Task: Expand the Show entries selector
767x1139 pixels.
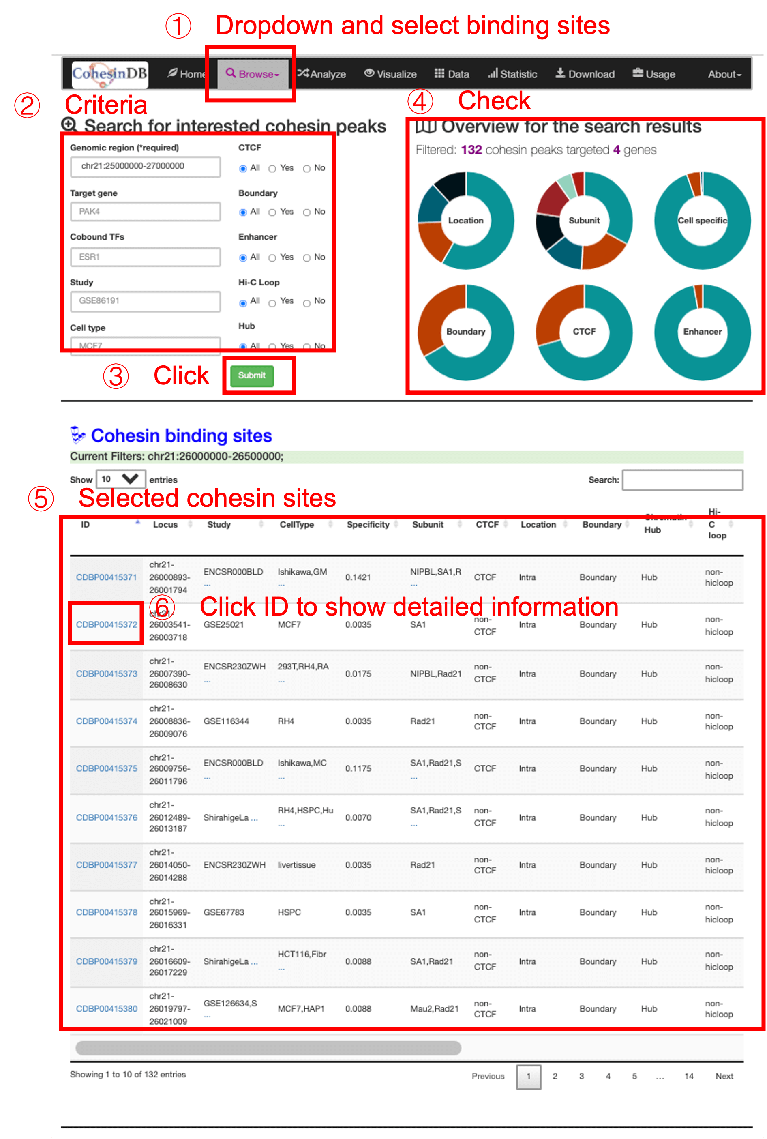Action: tap(121, 479)
